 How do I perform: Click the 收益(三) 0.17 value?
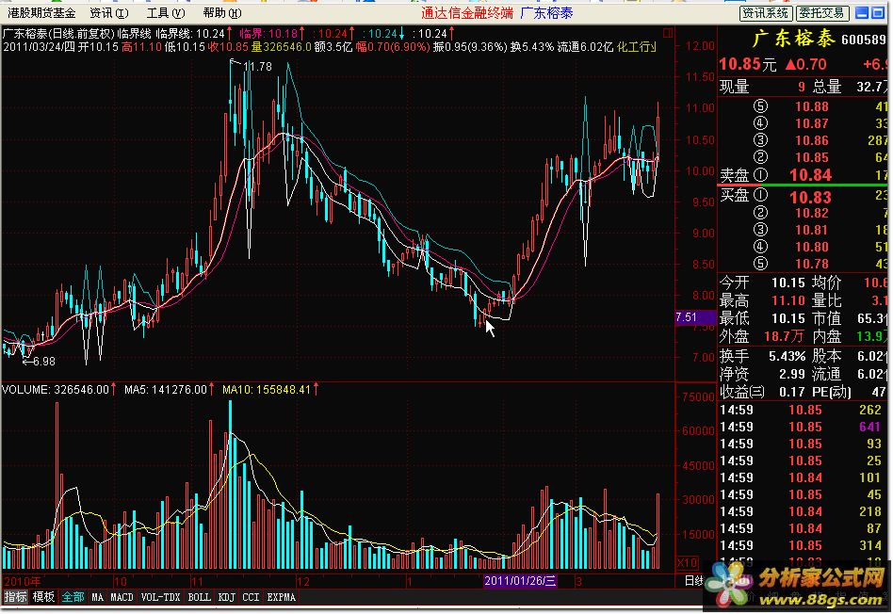tap(791, 392)
